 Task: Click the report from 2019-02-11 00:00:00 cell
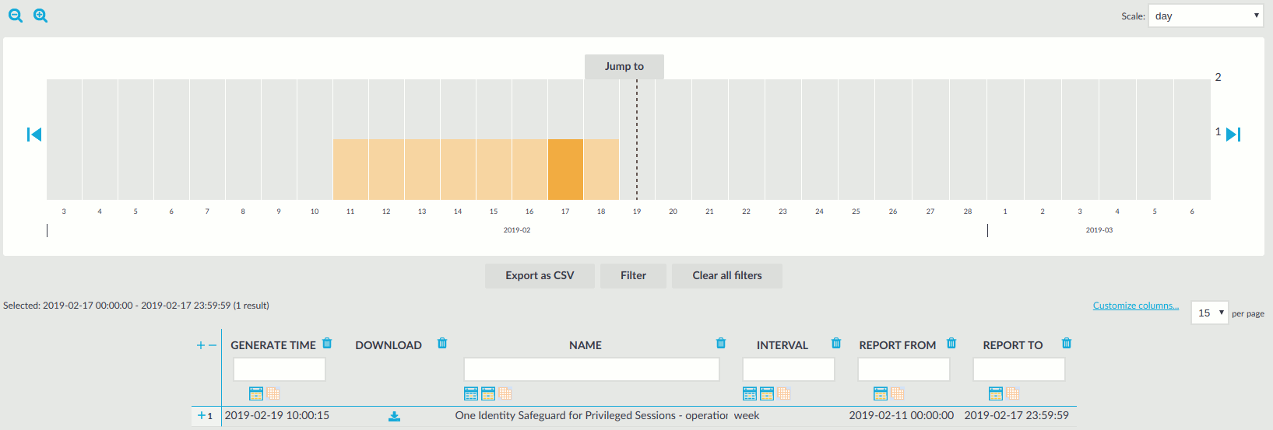point(902,416)
